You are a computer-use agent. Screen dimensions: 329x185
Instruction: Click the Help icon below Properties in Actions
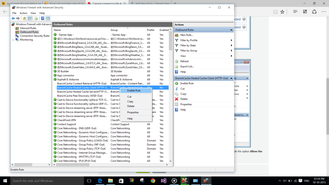(177, 110)
